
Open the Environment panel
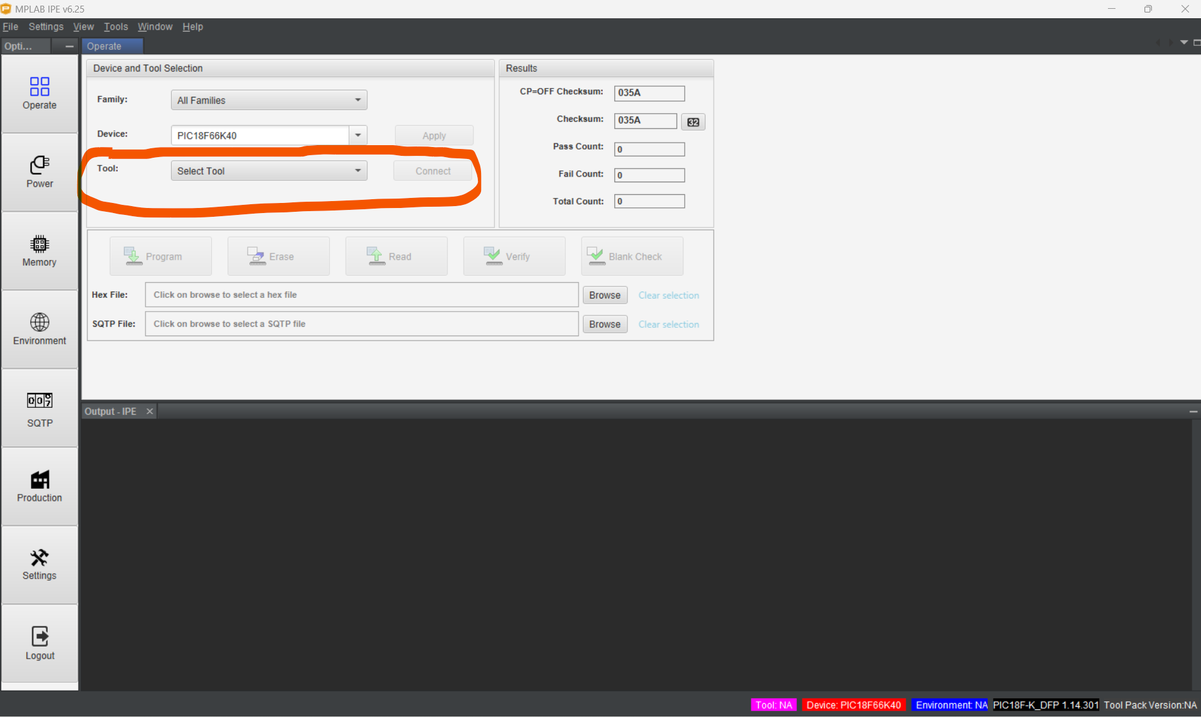(39, 328)
